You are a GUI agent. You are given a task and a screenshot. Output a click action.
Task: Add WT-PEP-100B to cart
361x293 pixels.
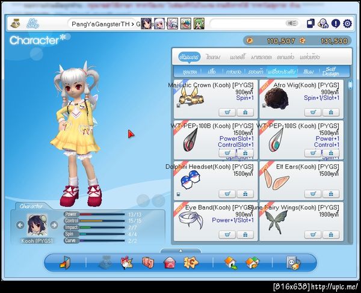[x=227, y=153]
